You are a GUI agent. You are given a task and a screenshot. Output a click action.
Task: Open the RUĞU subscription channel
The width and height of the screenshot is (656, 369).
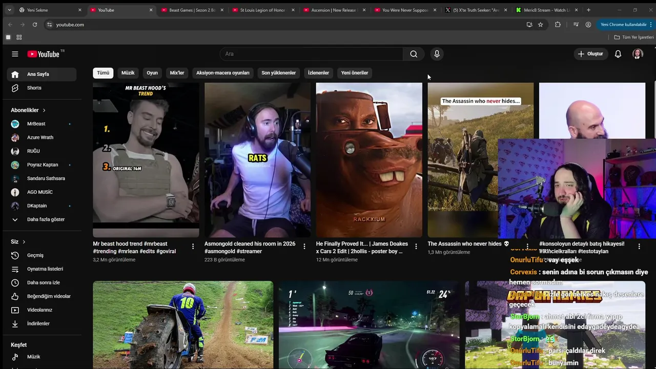[x=42, y=151]
